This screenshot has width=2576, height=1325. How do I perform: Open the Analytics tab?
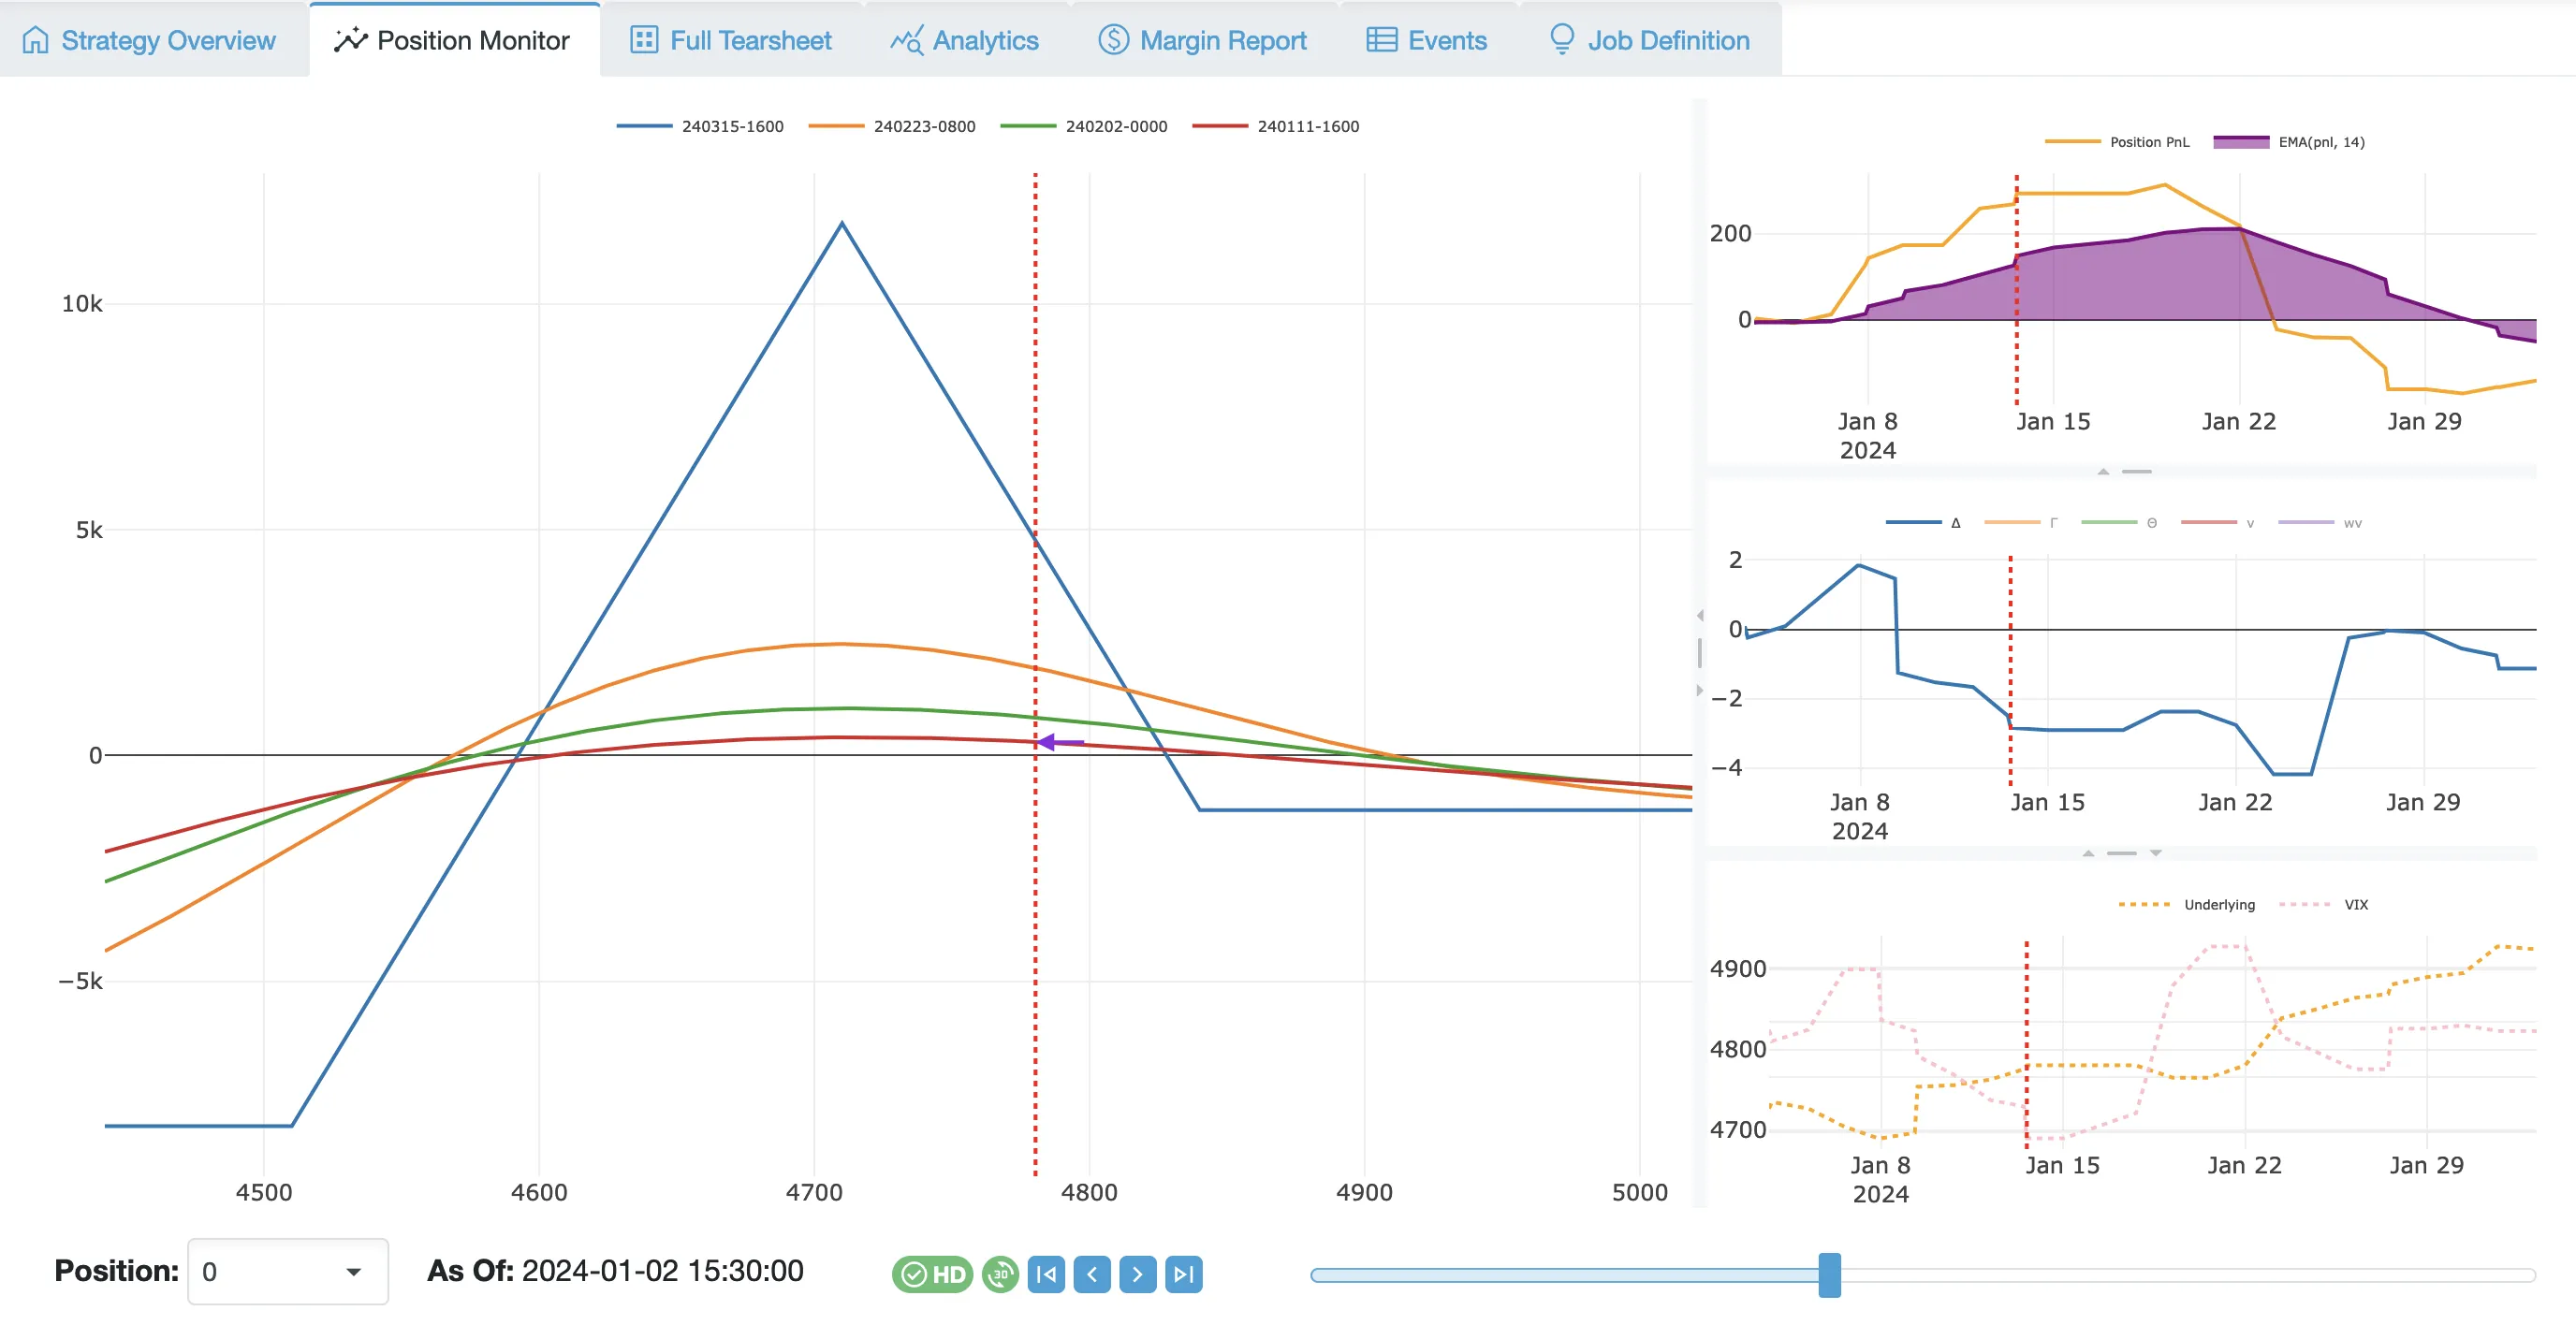click(x=965, y=40)
